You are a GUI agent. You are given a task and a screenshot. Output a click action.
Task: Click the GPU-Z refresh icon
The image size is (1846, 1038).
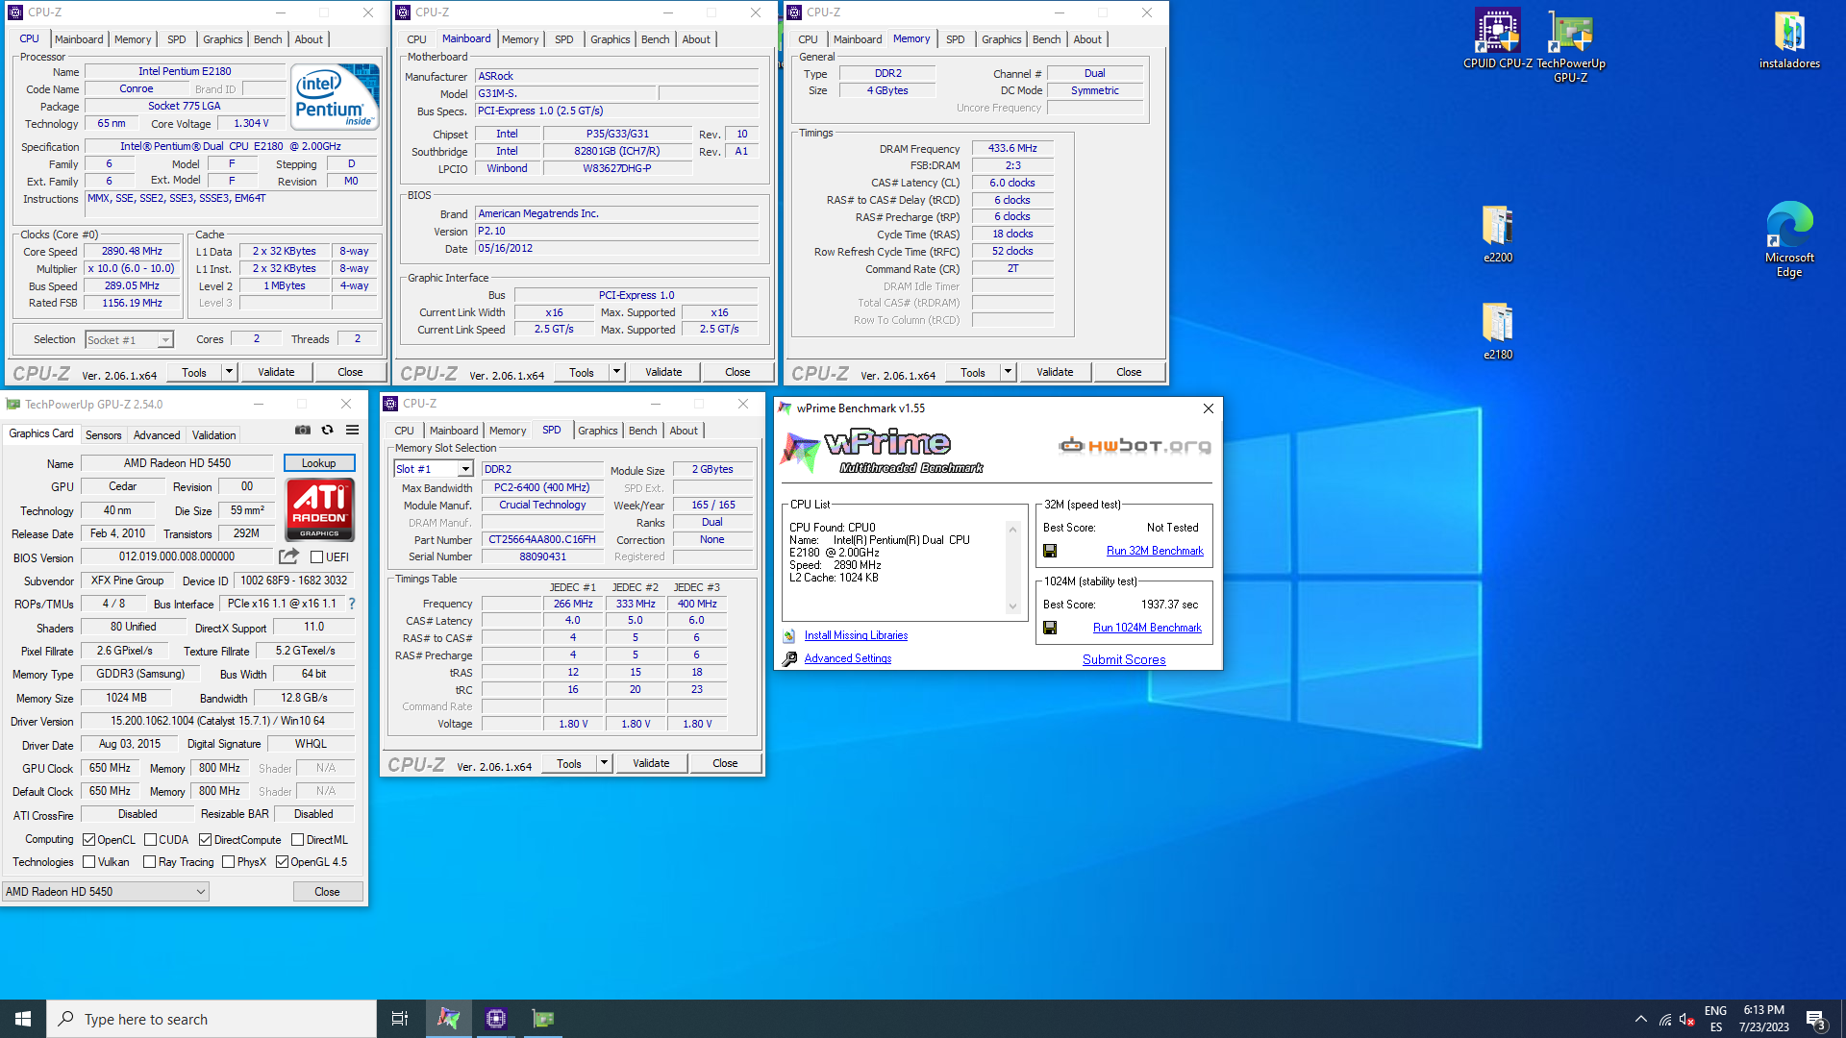pyautogui.click(x=328, y=430)
